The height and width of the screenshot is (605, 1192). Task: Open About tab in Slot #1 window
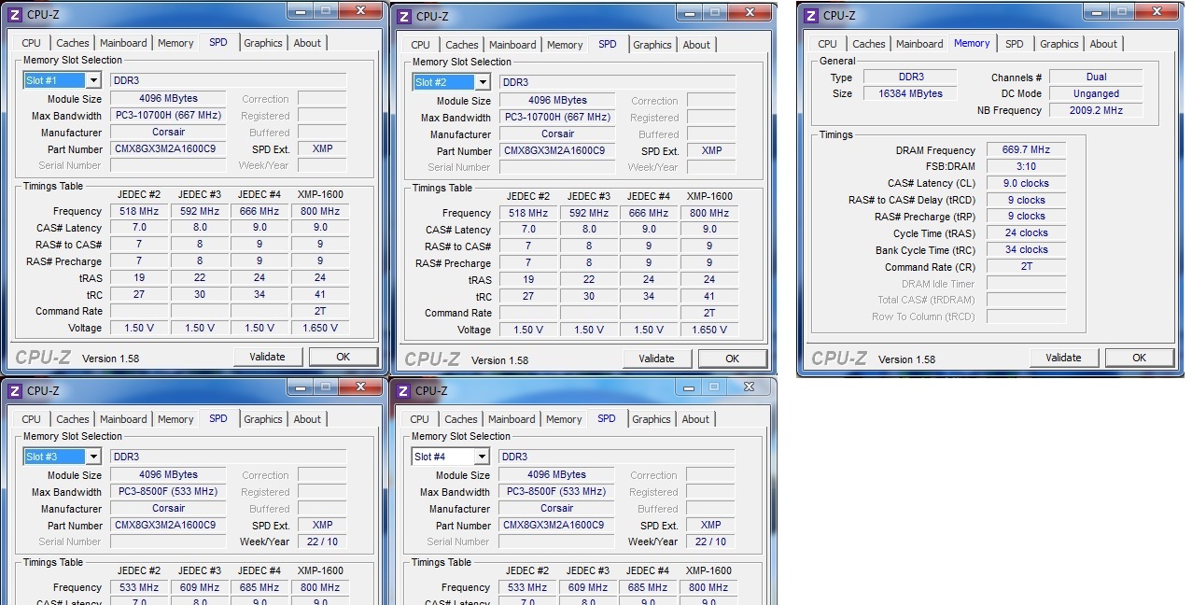click(x=307, y=43)
